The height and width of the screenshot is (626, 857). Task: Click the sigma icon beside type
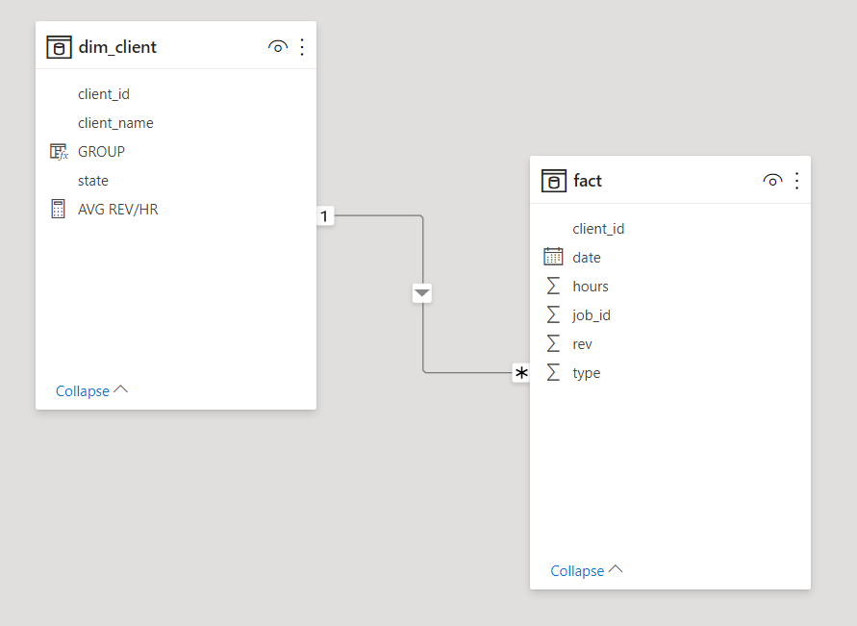(553, 372)
